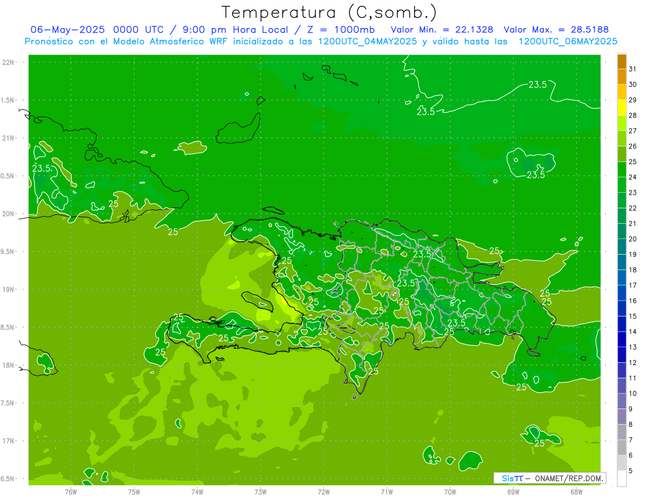Image resolution: width=647 pixels, height=499 pixels.
Task: Click '1200UTC_04MAY2025' initialization time text
Action: click(367, 41)
